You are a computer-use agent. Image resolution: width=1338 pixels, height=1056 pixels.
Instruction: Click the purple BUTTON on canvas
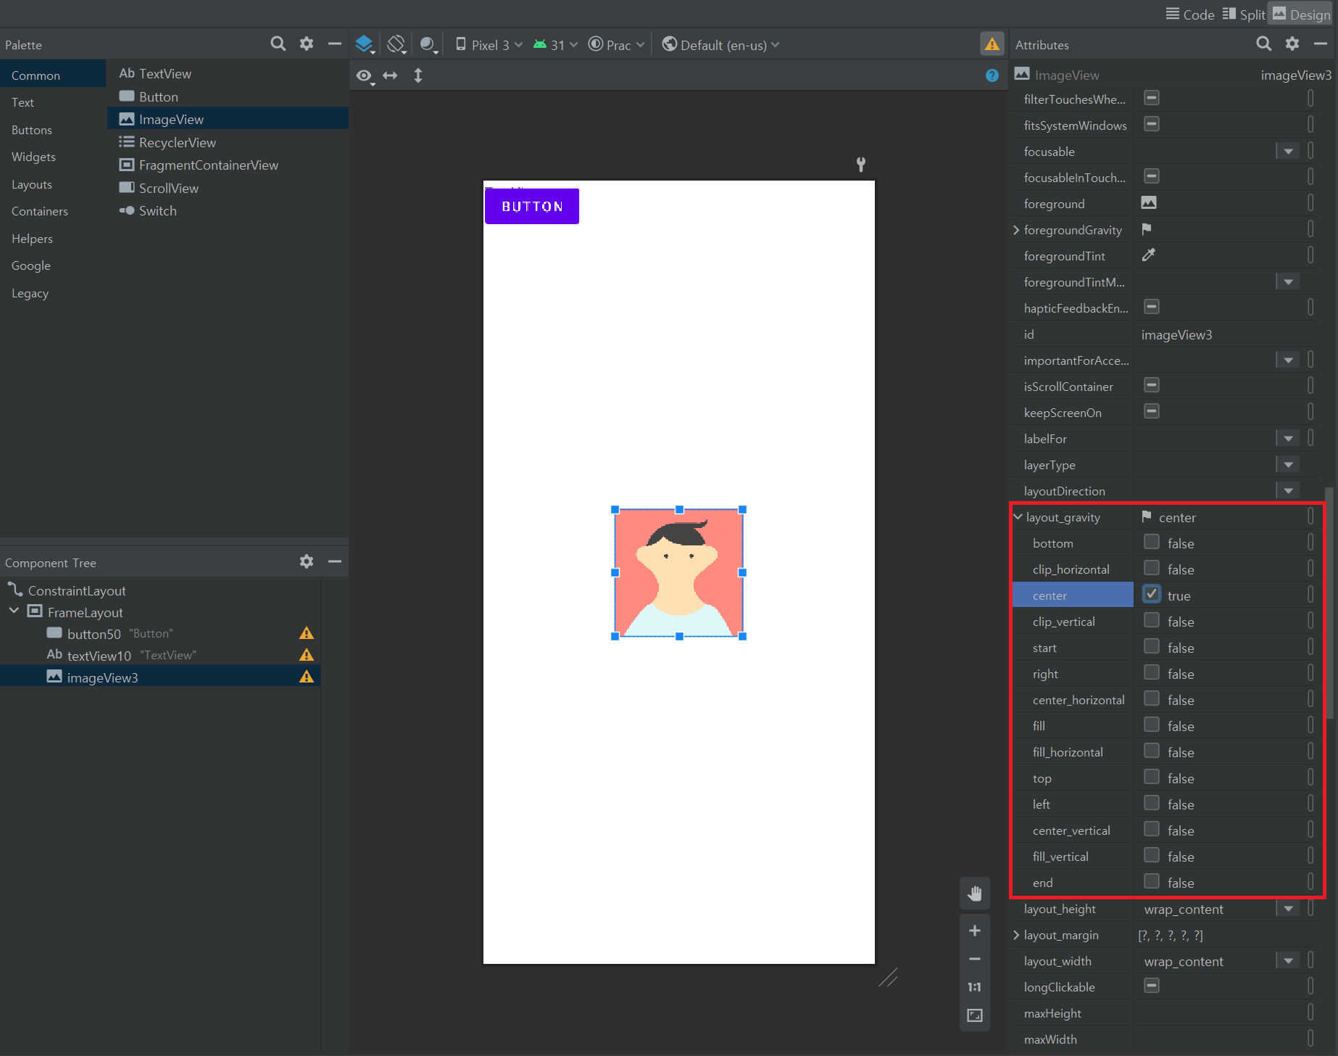click(x=532, y=206)
